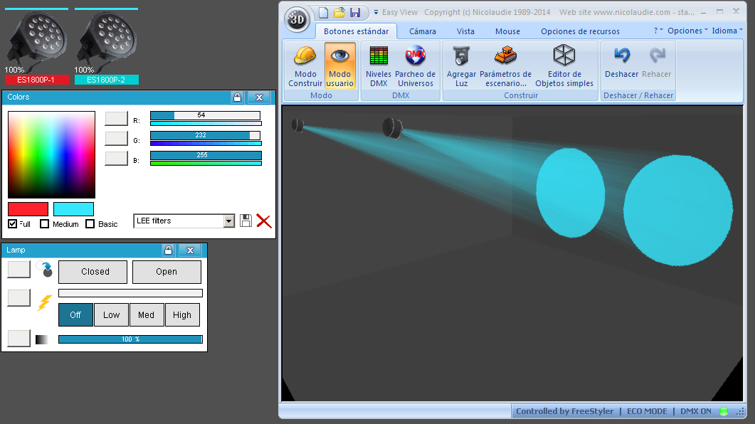The width and height of the screenshot is (755, 424).
Task: Set strobe to Med
Action: (147, 314)
